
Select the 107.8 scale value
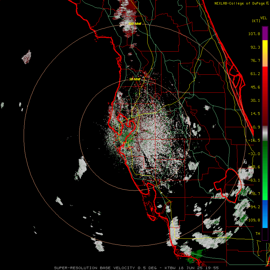[254, 34]
